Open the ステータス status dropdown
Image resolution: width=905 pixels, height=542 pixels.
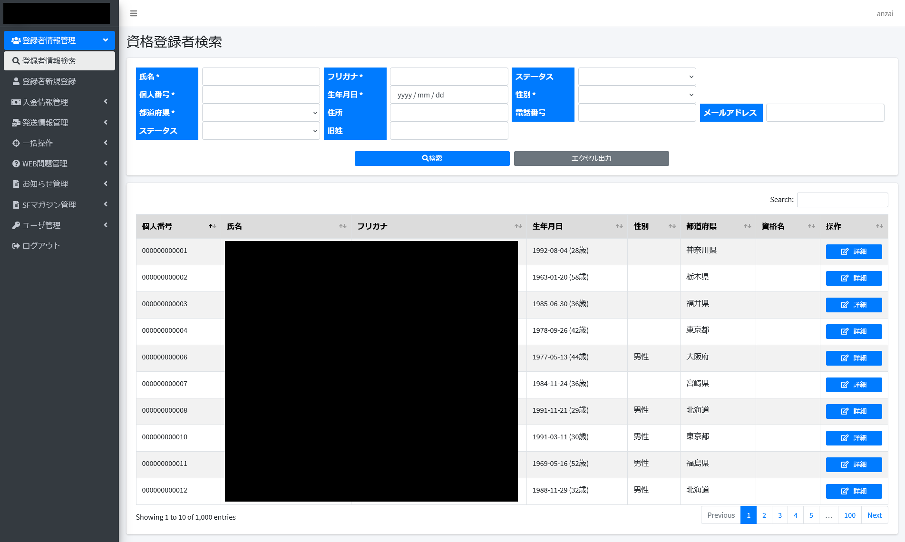[x=637, y=77]
